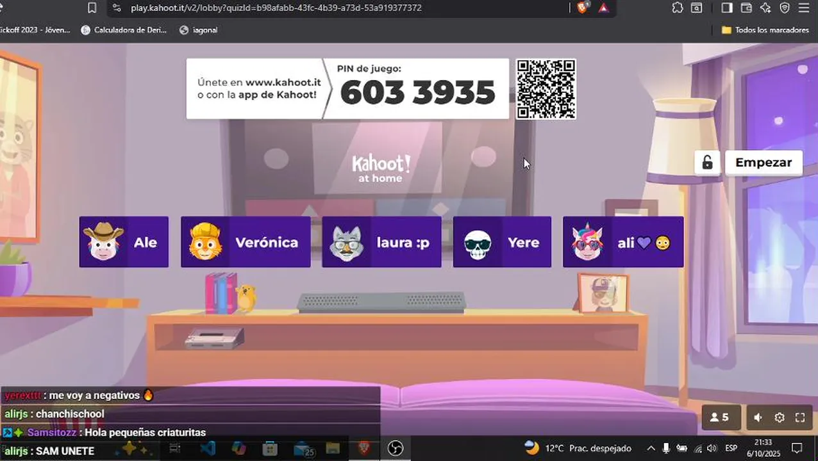Click the ali player card

tap(623, 242)
